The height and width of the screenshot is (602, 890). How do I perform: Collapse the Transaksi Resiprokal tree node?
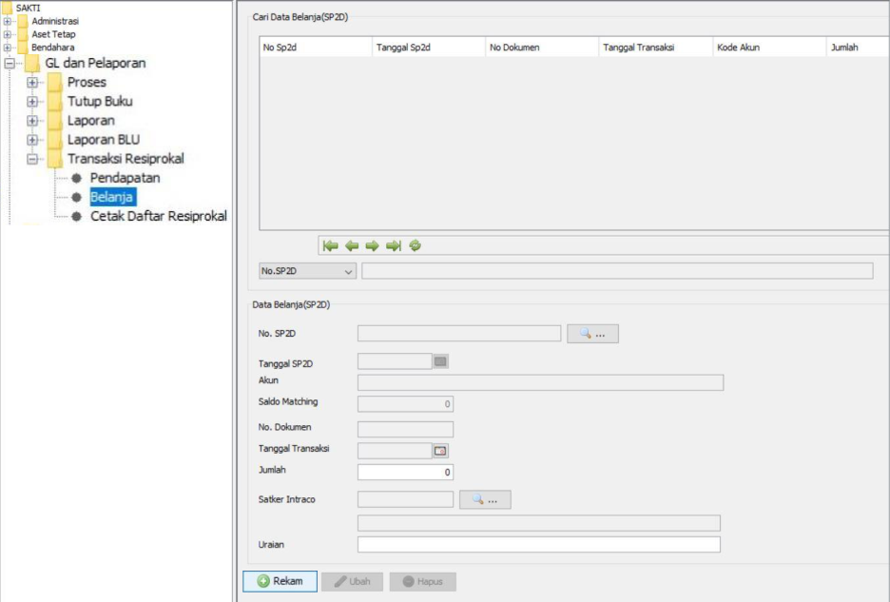pyautogui.click(x=32, y=160)
